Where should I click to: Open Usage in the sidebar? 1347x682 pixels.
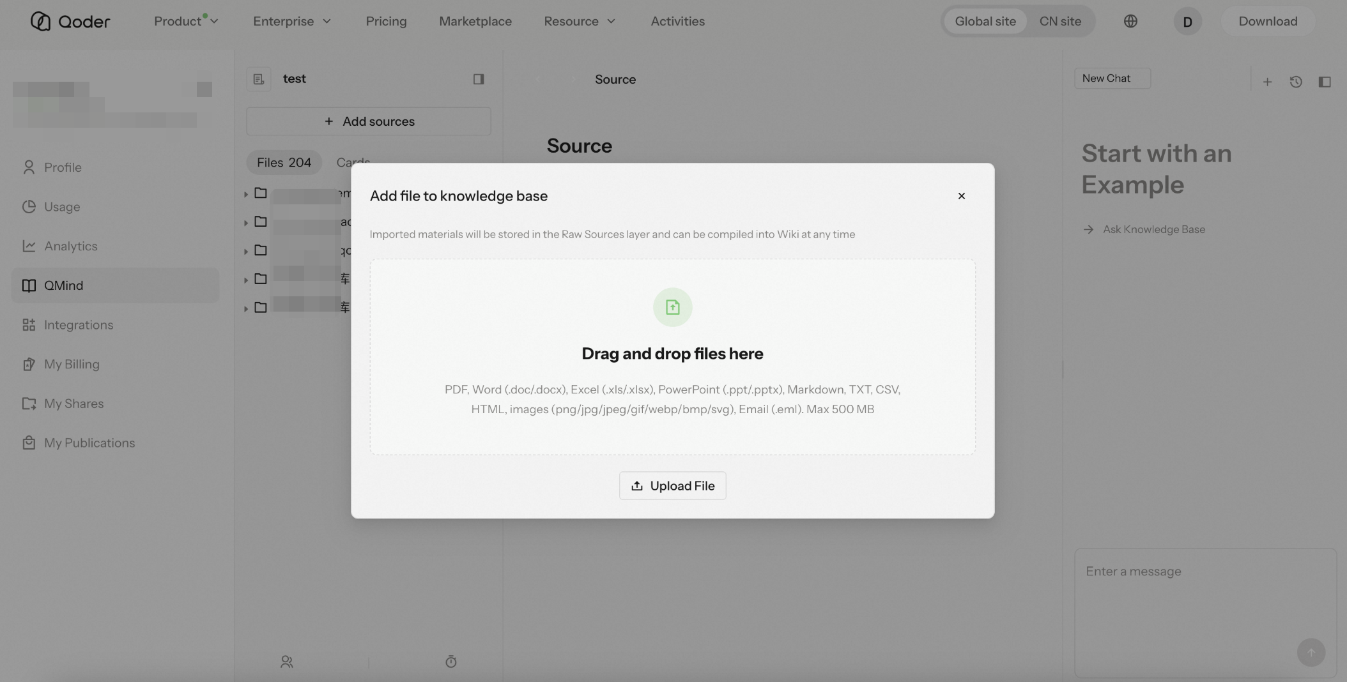(x=115, y=207)
